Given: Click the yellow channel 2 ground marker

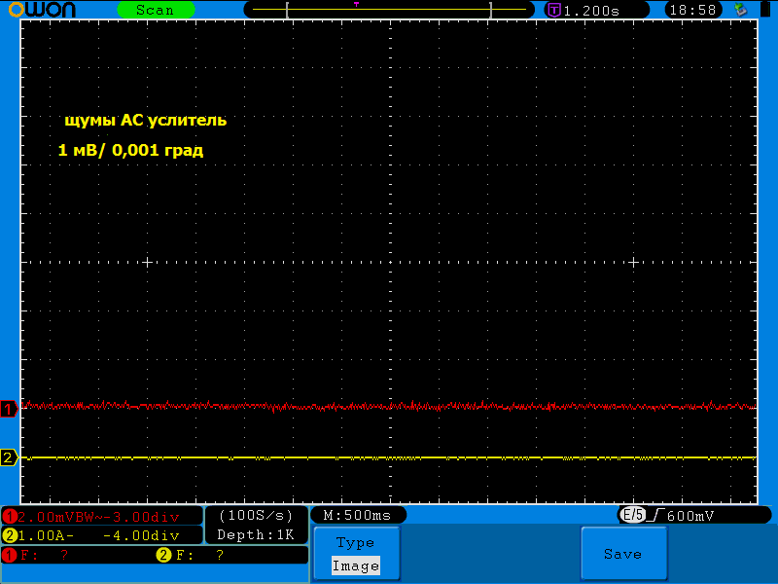Looking at the screenshot, I should pyautogui.click(x=9, y=457).
